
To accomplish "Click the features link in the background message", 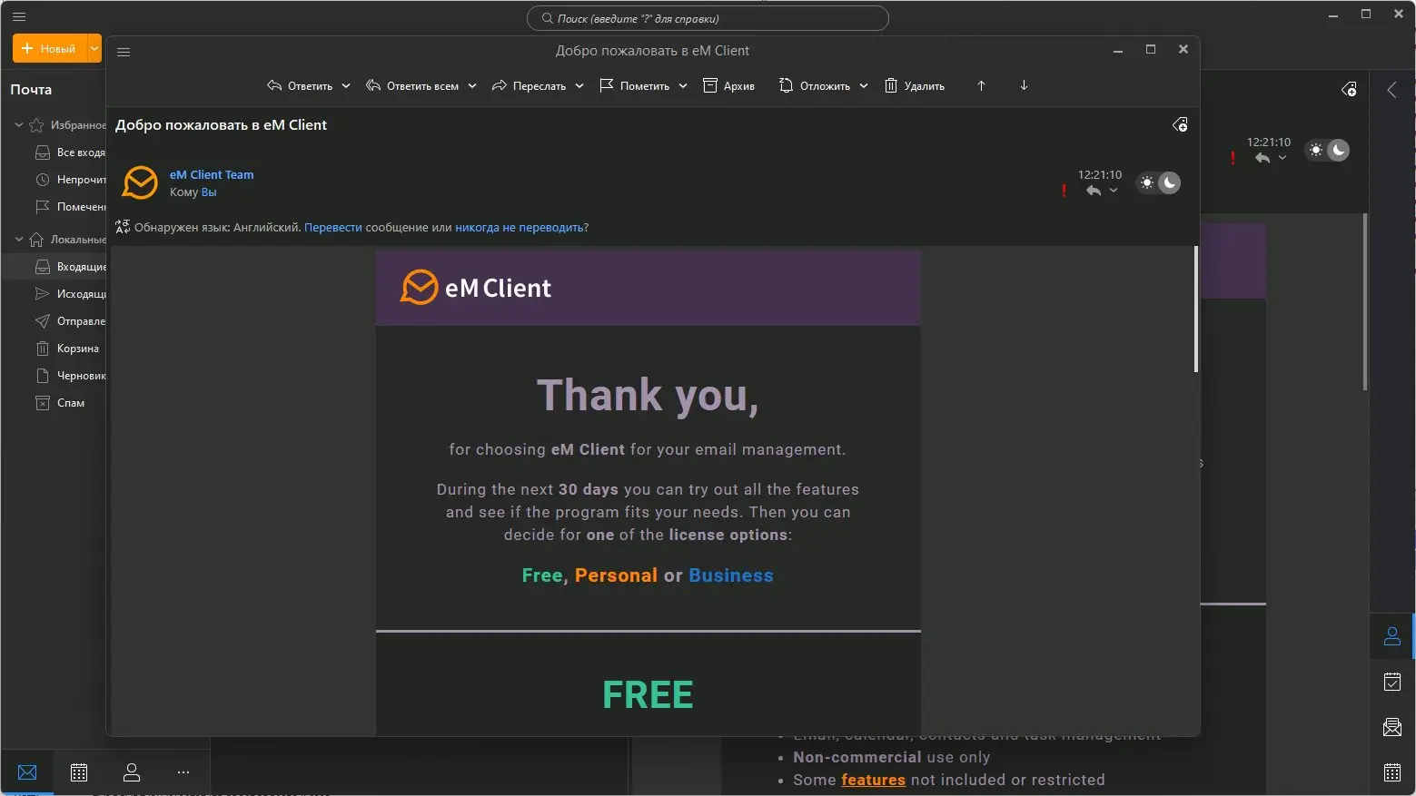I will [874, 780].
